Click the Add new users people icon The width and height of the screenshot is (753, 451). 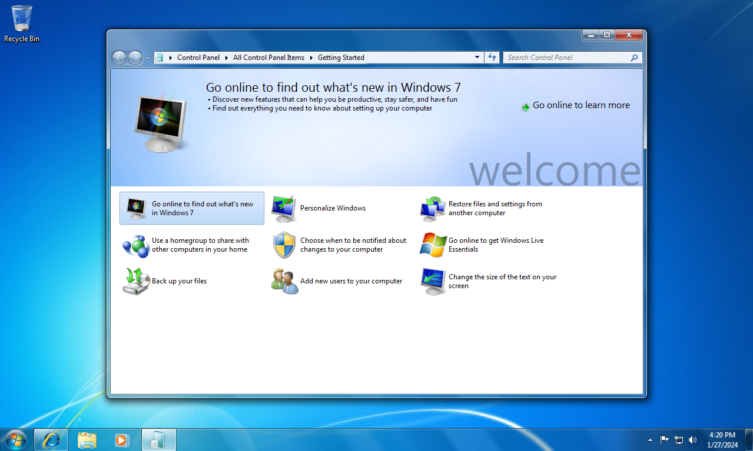click(284, 282)
